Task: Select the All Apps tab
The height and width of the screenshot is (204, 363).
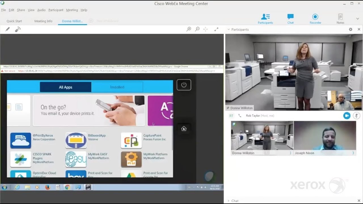Action: 66,87
